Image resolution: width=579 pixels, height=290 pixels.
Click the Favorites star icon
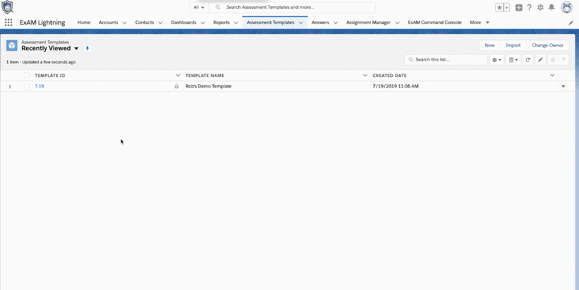(499, 7)
